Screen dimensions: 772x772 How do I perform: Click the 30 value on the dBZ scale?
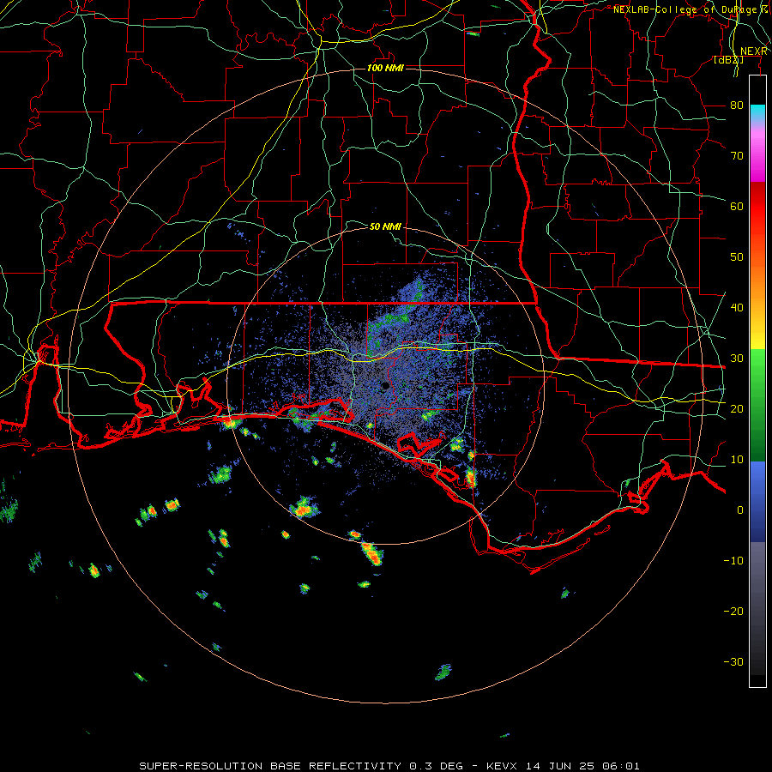click(x=737, y=359)
